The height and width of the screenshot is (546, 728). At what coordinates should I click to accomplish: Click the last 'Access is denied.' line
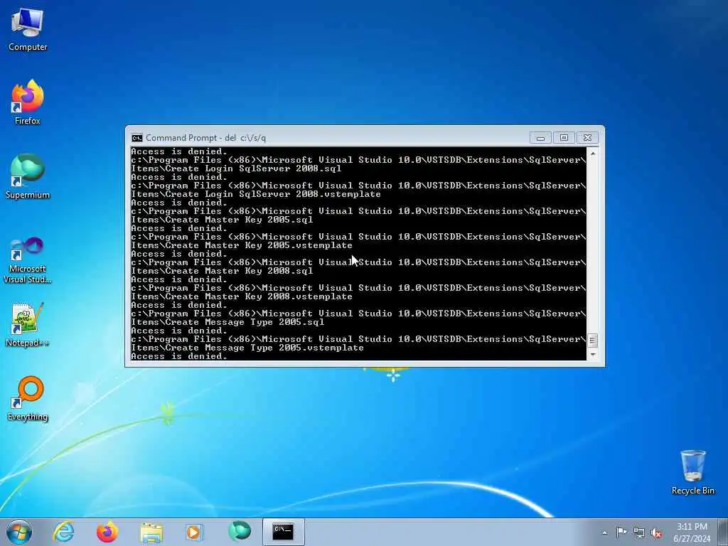(179, 356)
